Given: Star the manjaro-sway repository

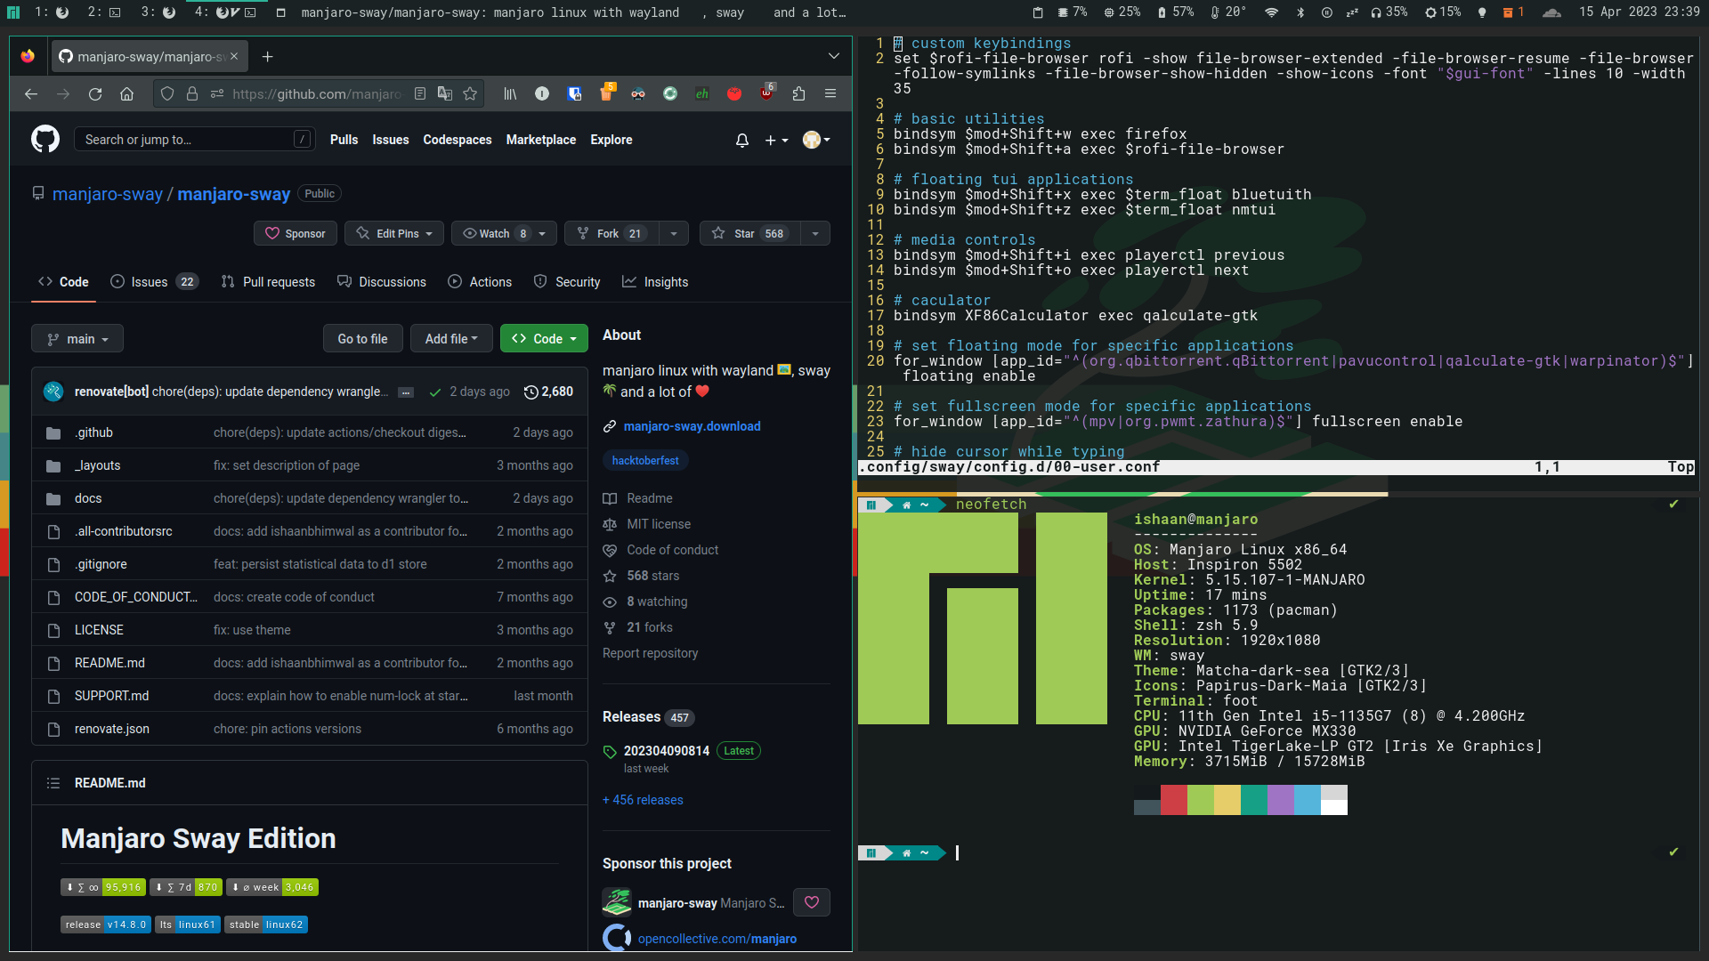Looking at the screenshot, I should click(746, 233).
